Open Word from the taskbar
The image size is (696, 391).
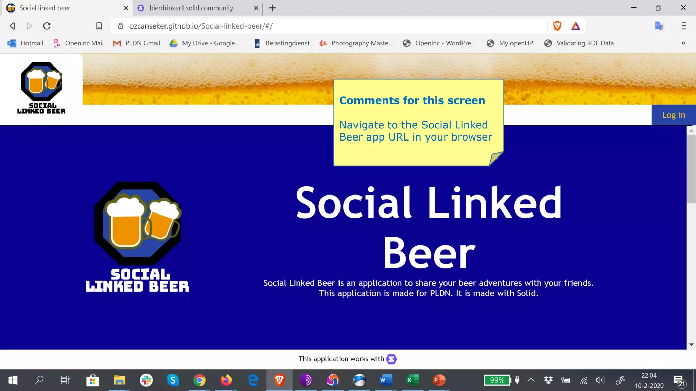pos(386,380)
